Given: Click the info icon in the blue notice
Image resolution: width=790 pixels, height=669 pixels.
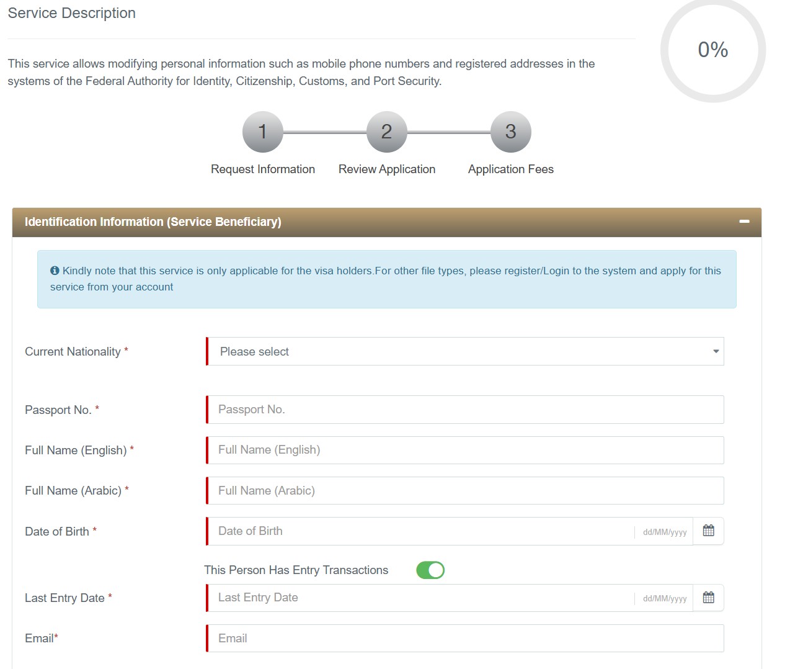Looking at the screenshot, I should pos(54,270).
